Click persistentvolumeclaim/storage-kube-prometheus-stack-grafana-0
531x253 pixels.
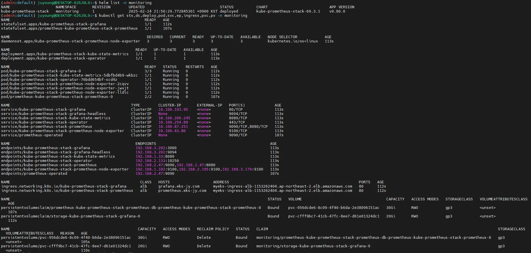click(71, 216)
